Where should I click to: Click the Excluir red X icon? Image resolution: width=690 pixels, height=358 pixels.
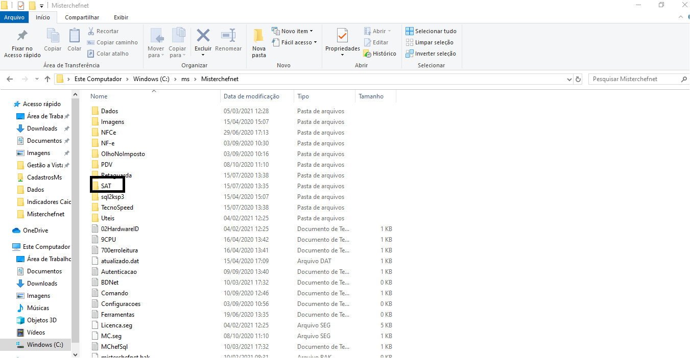pyautogui.click(x=203, y=36)
